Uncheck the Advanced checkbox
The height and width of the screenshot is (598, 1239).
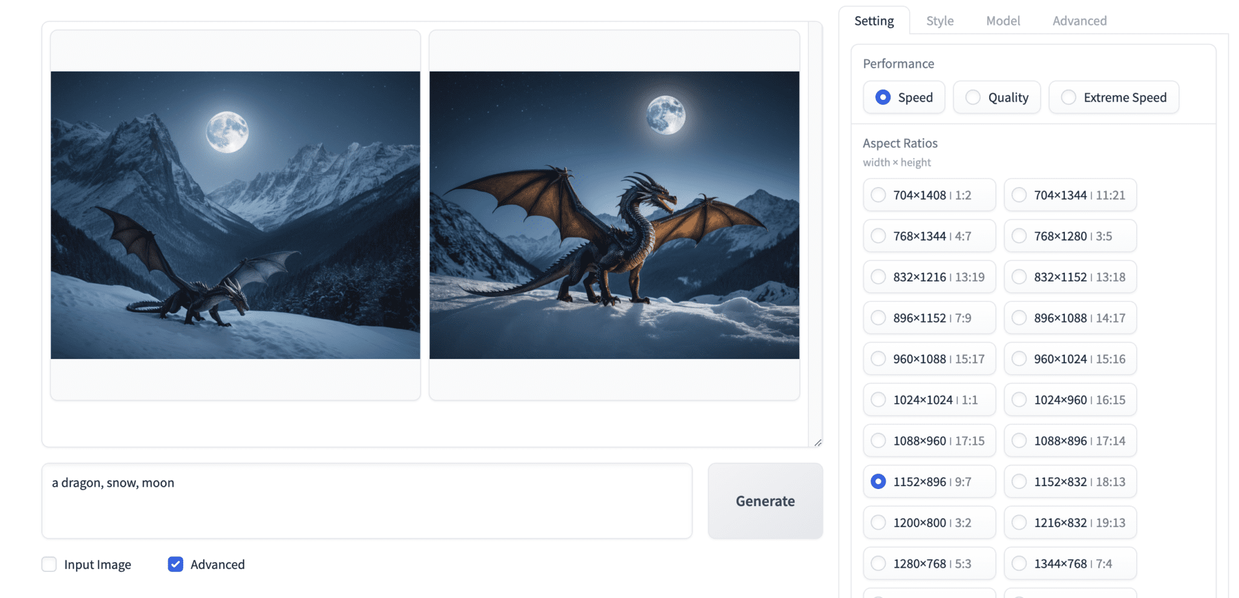(175, 564)
